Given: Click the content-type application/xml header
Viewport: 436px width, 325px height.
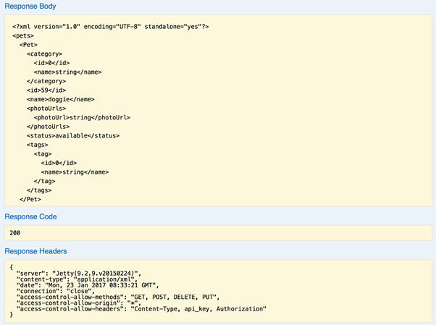Looking at the screenshot, I should pos(77,279).
